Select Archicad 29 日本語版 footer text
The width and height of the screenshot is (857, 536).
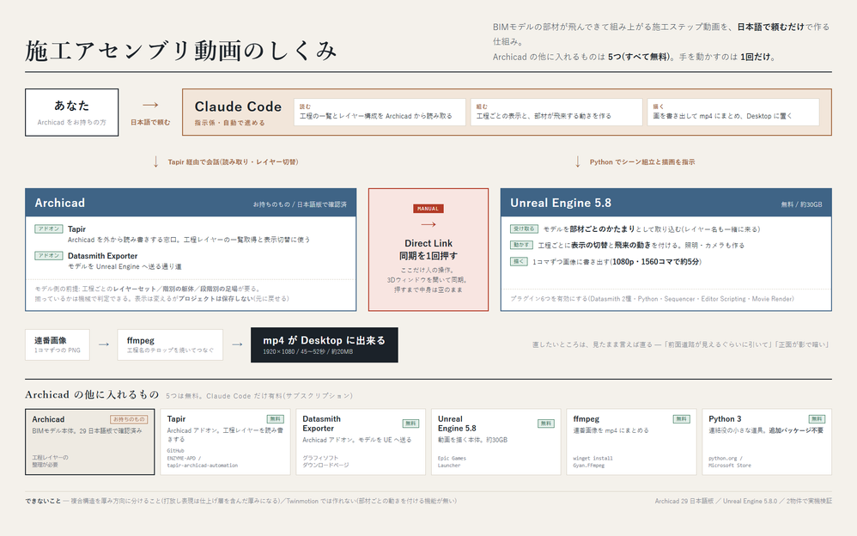[744, 501]
